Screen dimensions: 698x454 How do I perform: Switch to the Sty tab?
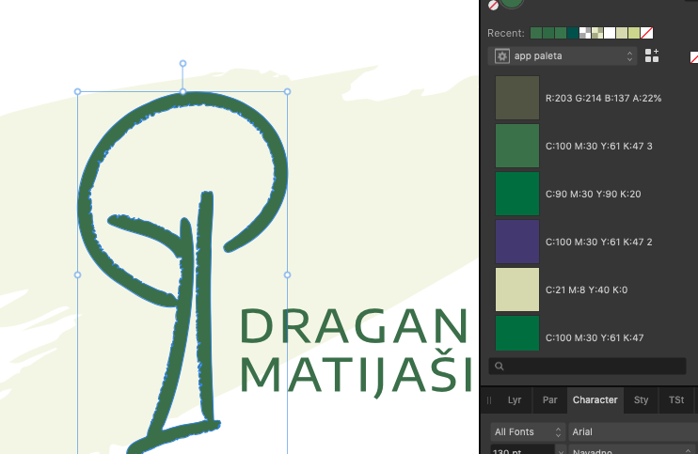[641, 399]
